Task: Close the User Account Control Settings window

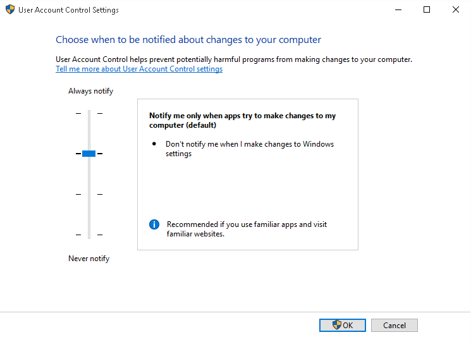Action: point(456,10)
